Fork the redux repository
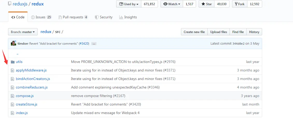The height and width of the screenshot is (129, 293). pyautogui.click(x=240, y=4)
